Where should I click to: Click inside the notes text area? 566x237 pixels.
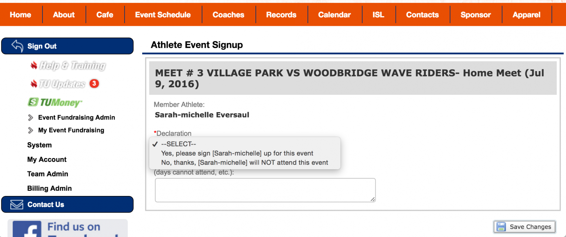coord(265,190)
